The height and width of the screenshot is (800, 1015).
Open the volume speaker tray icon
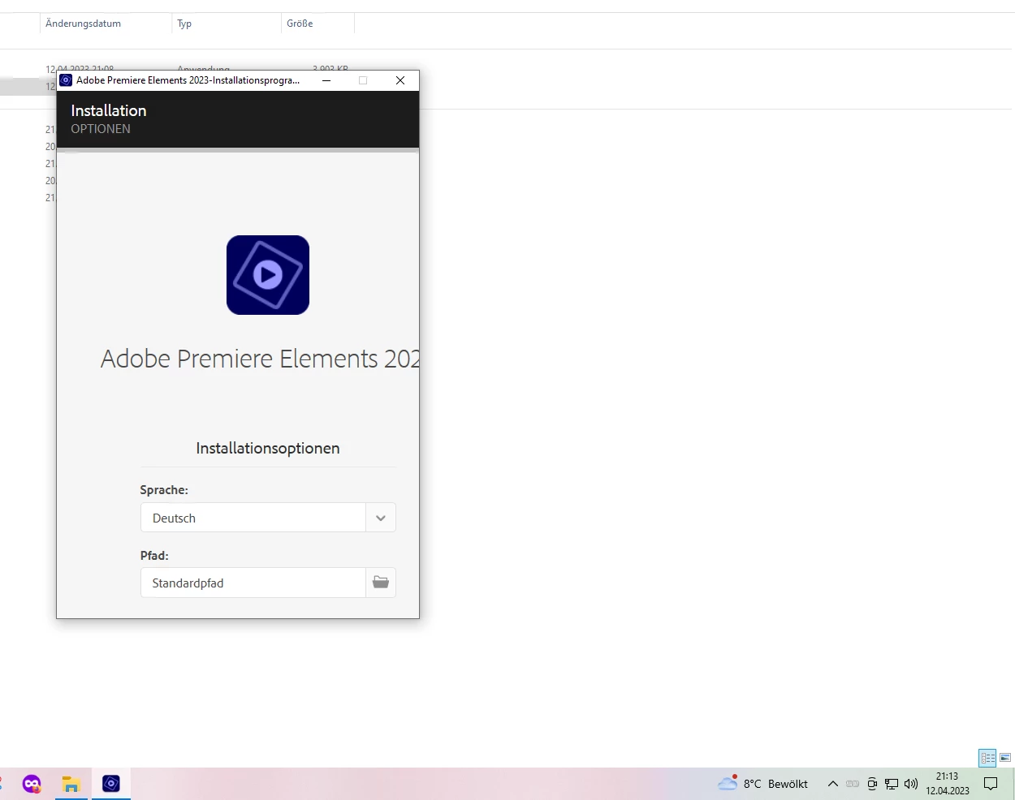[x=911, y=784]
